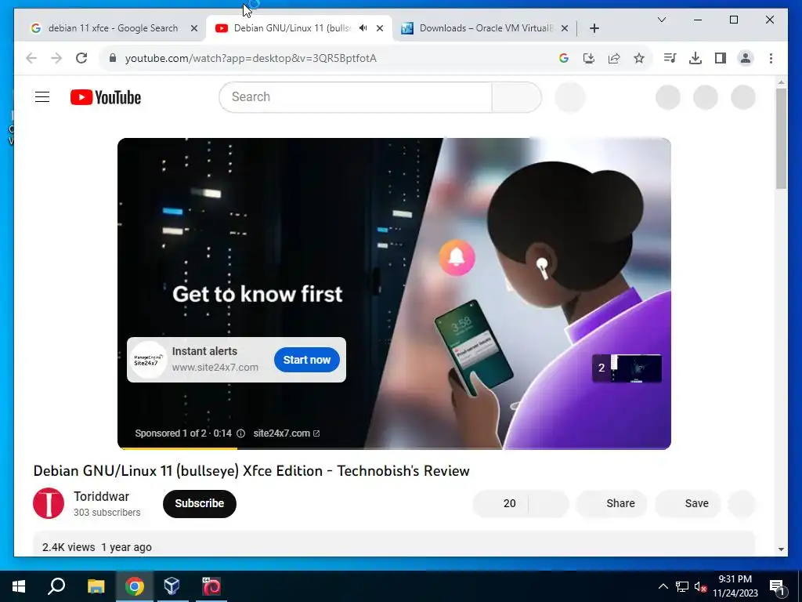
Task: Open Toriddwar channel avatar
Action: [49, 503]
